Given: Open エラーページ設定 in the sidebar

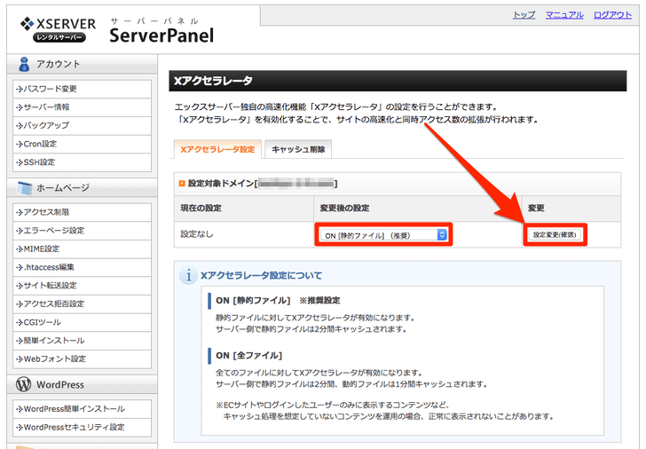Looking at the screenshot, I should pyautogui.click(x=82, y=230).
